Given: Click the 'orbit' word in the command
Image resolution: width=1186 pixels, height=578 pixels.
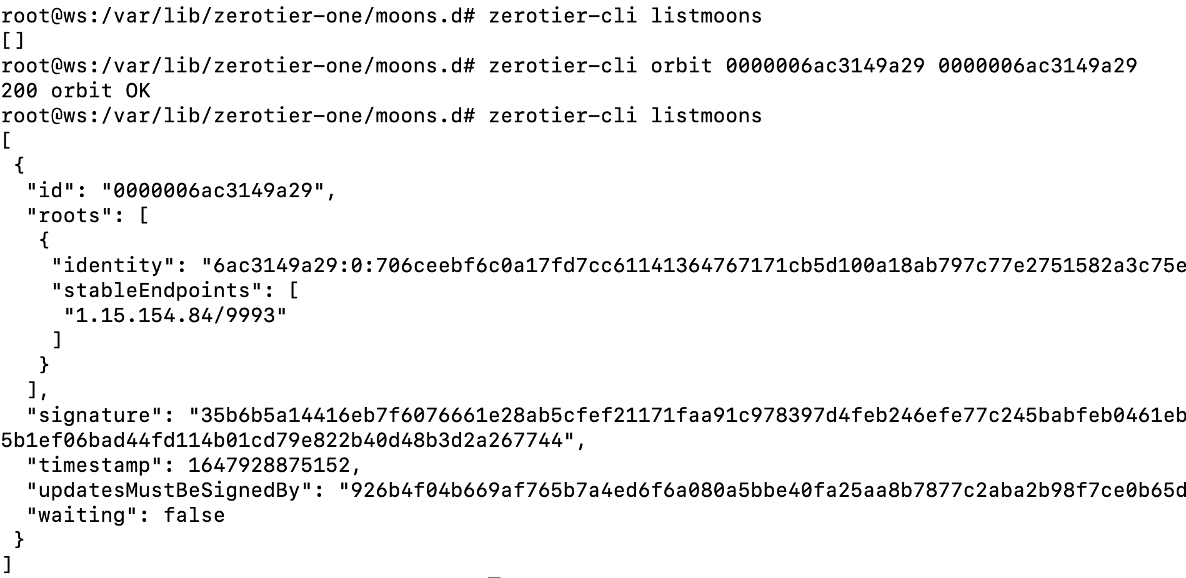Looking at the screenshot, I should pos(681,66).
